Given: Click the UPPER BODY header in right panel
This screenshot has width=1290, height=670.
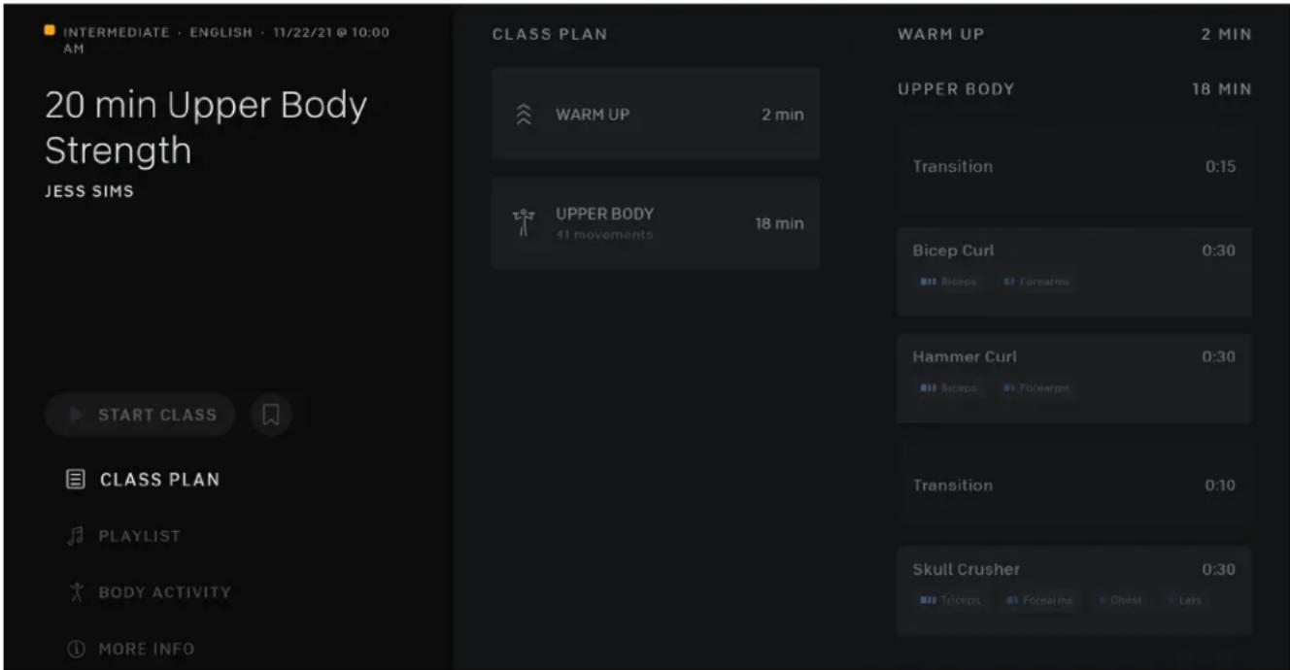Looking at the screenshot, I should pos(956,88).
